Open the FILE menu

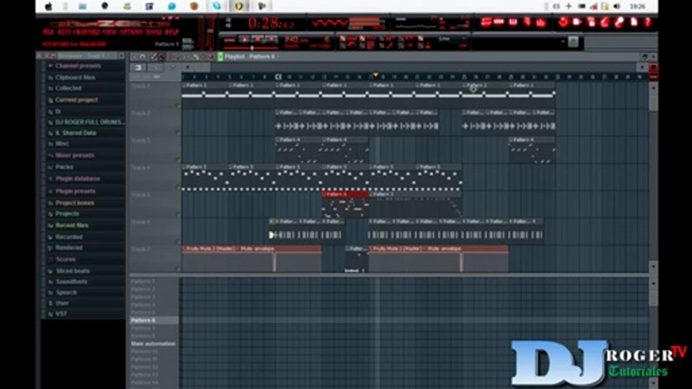tap(48, 32)
